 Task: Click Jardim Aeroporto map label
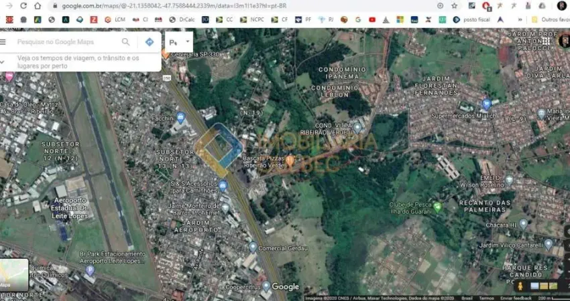click(x=196, y=226)
